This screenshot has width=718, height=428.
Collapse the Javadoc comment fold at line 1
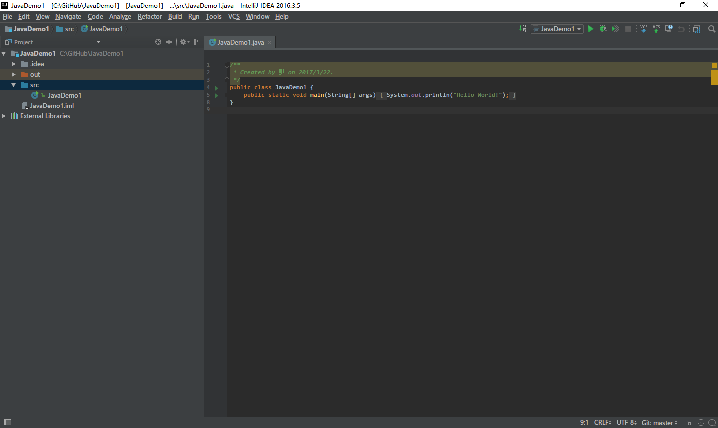(x=227, y=65)
